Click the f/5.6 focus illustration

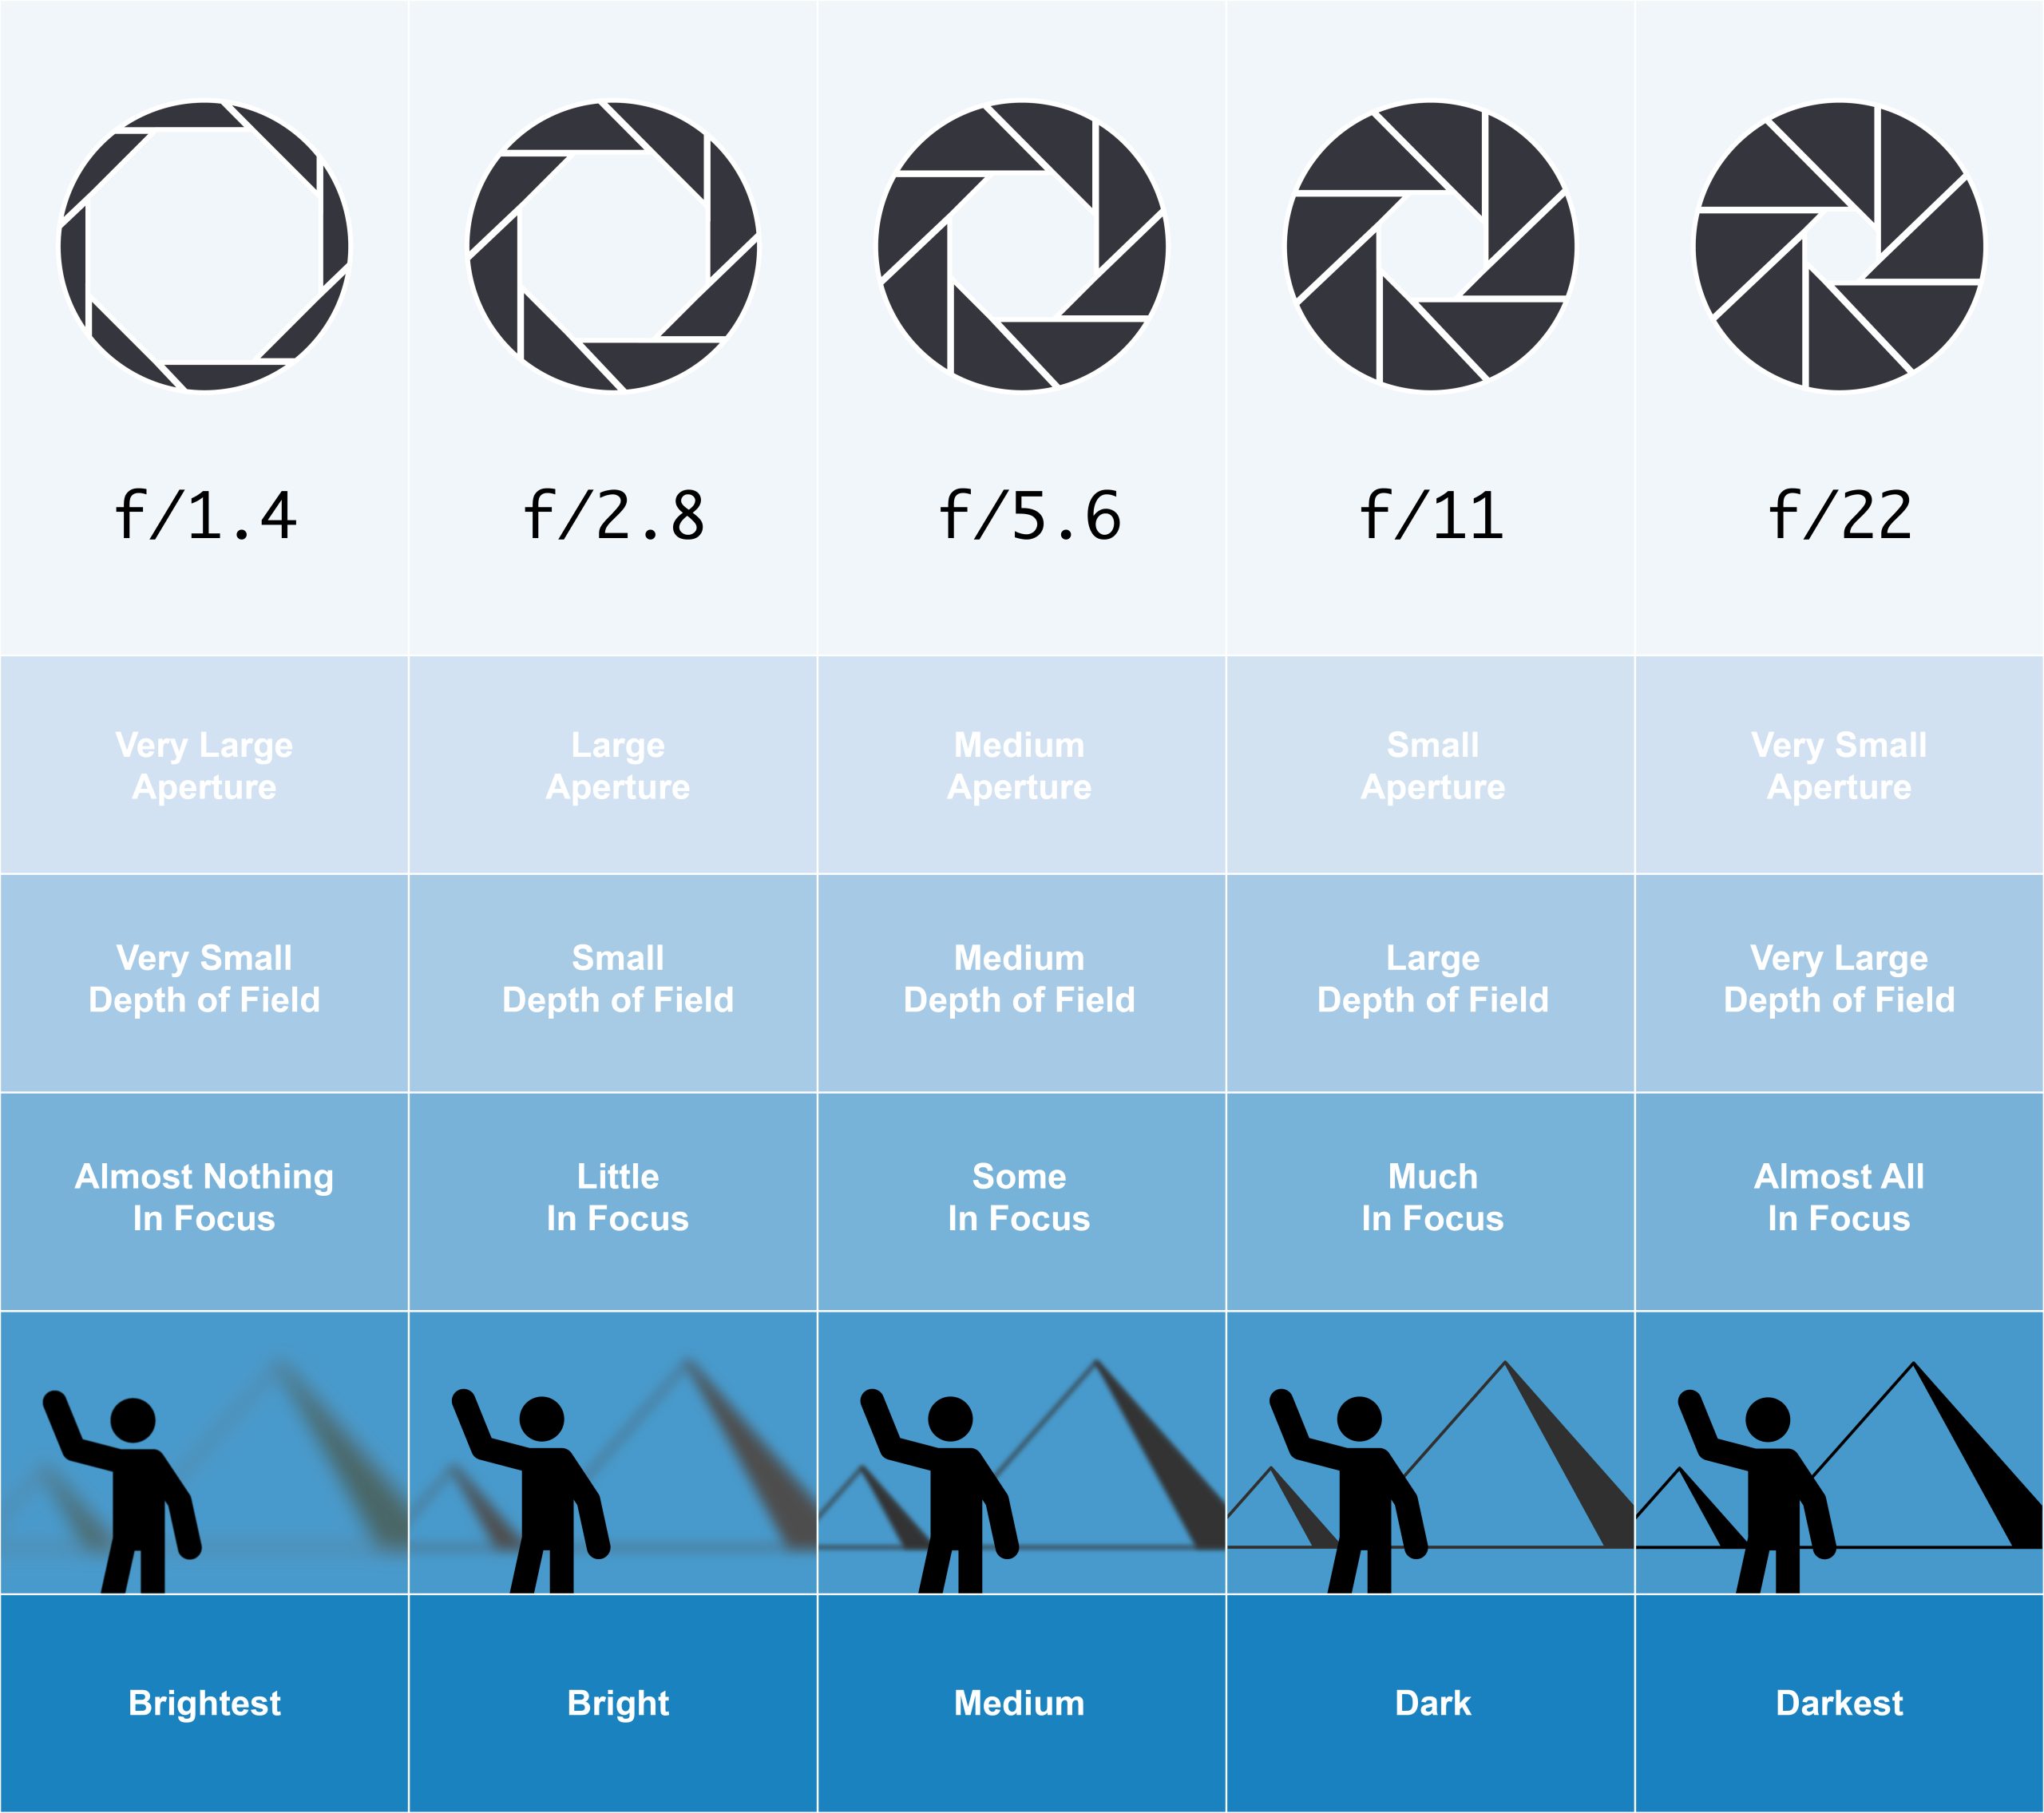coord(1020,1477)
